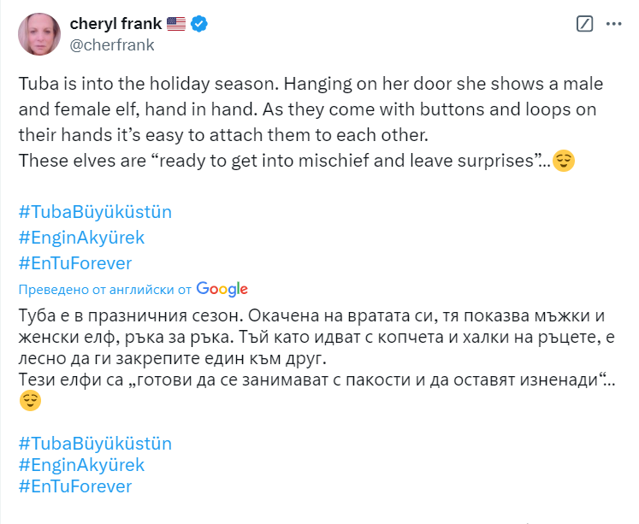639x524 pixels.
Task: Go to the @cherfrank handle
Action: (x=112, y=45)
